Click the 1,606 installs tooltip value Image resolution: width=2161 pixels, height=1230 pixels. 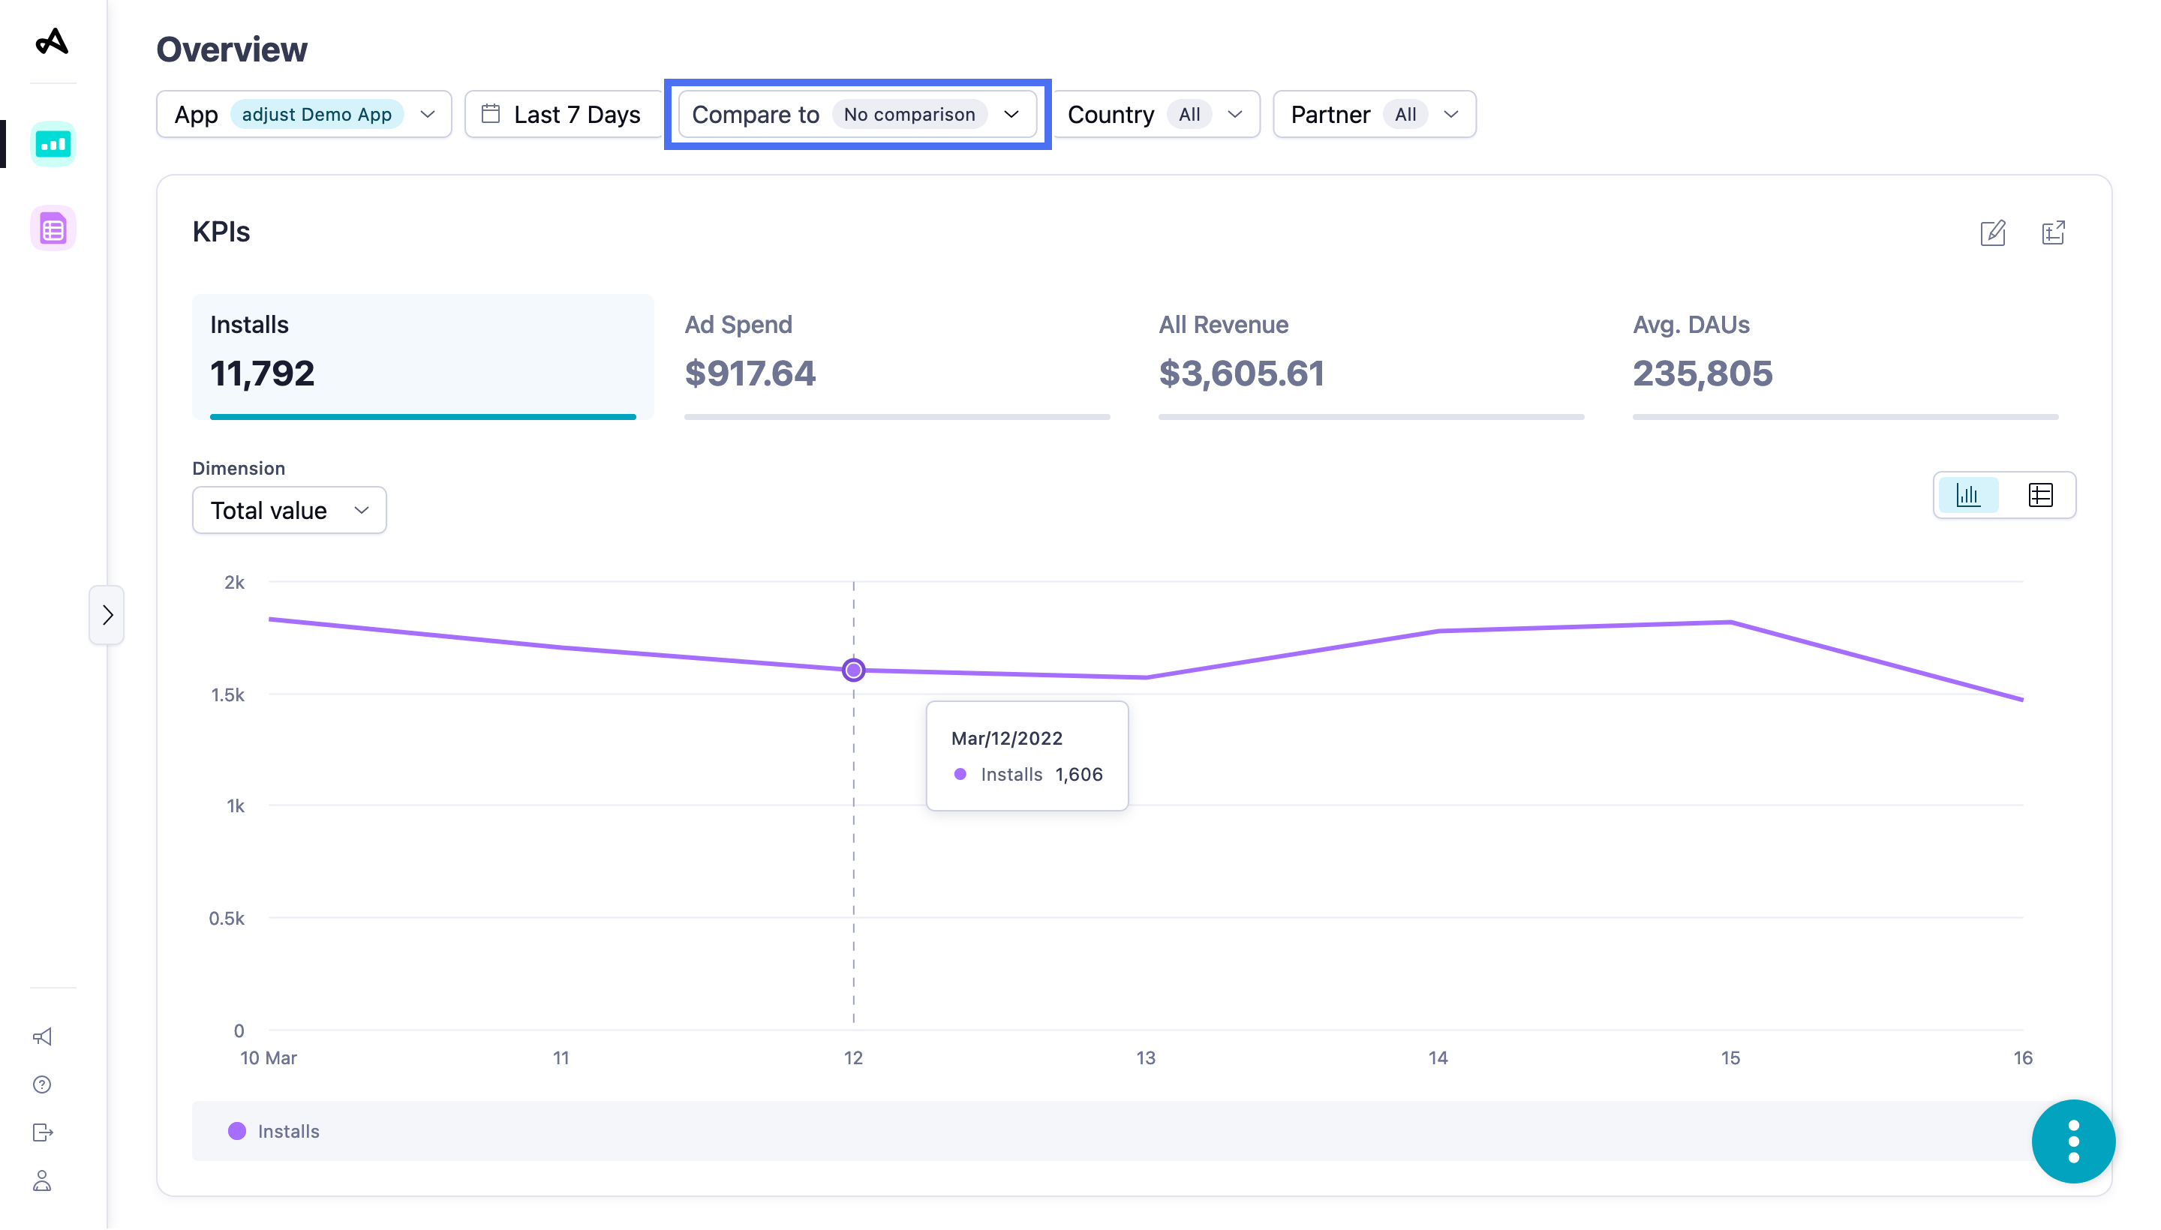coord(1078,775)
